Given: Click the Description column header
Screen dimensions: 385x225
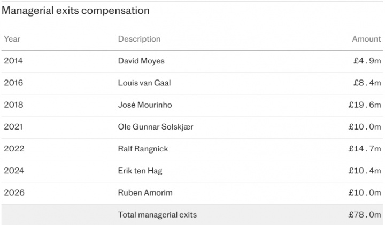Looking at the screenshot, I should point(139,39).
